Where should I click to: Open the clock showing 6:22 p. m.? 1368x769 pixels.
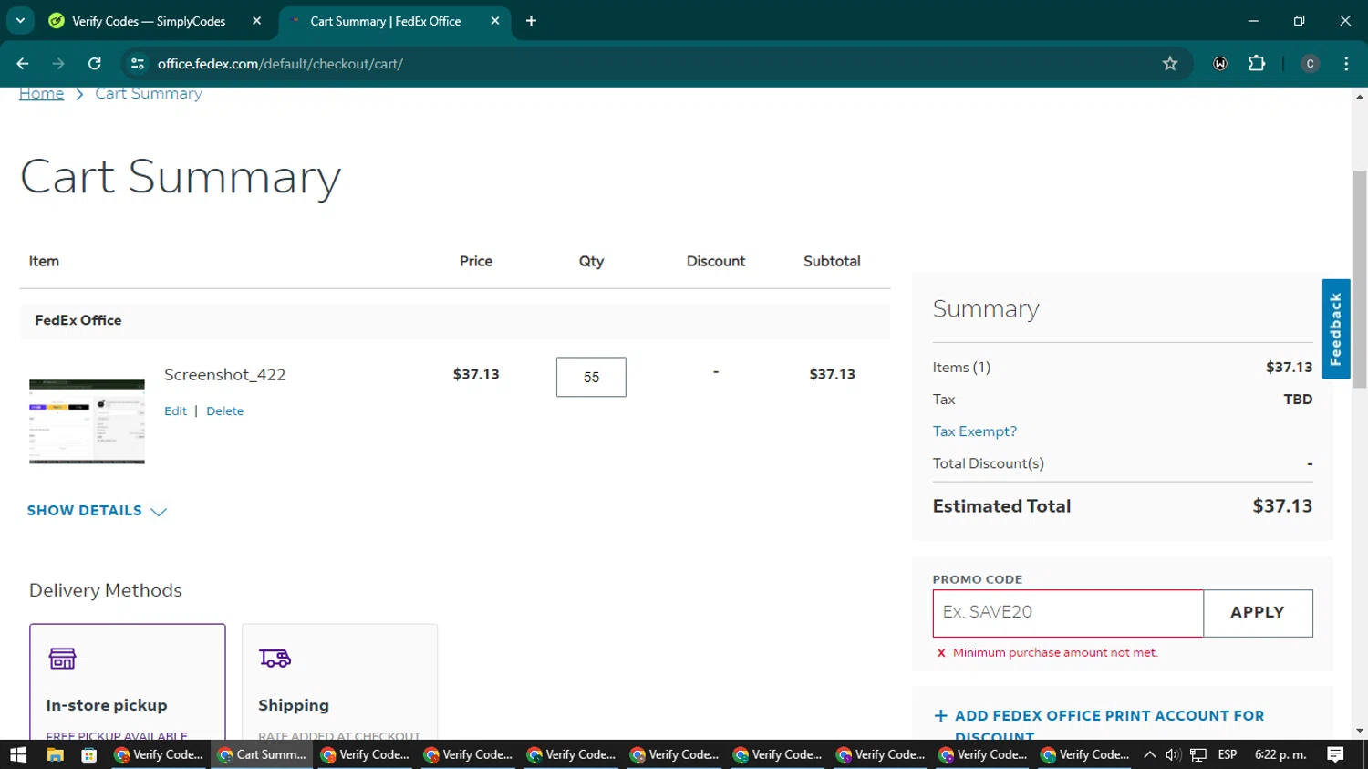(x=1280, y=754)
